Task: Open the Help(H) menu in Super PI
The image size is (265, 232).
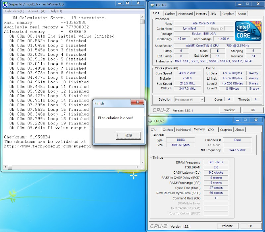Action: [x=56, y=11]
